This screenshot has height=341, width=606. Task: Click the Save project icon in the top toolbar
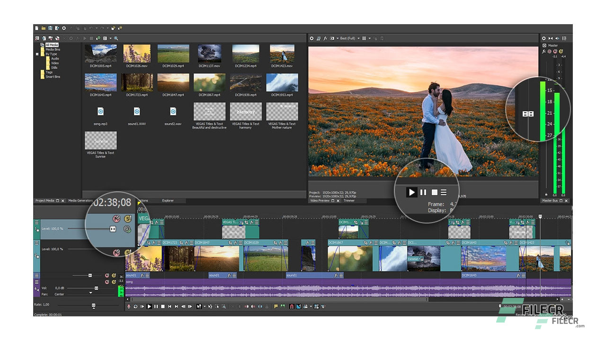point(50,28)
